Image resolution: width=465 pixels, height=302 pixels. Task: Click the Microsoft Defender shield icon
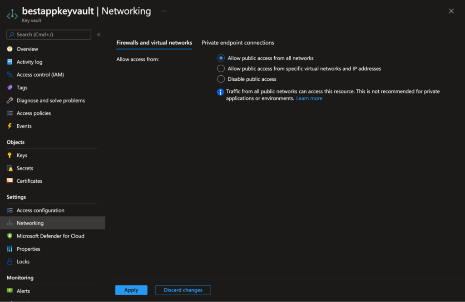click(x=10, y=236)
